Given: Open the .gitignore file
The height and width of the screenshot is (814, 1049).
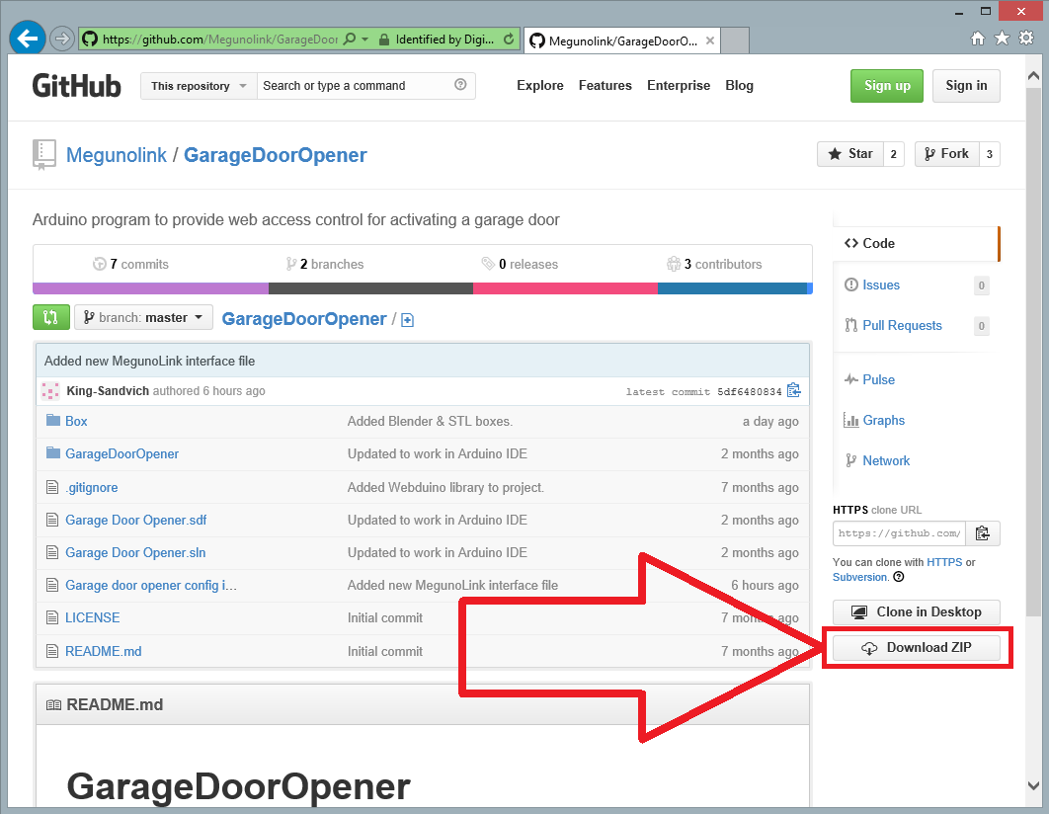Looking at the screenshot, I should point(92,488).
